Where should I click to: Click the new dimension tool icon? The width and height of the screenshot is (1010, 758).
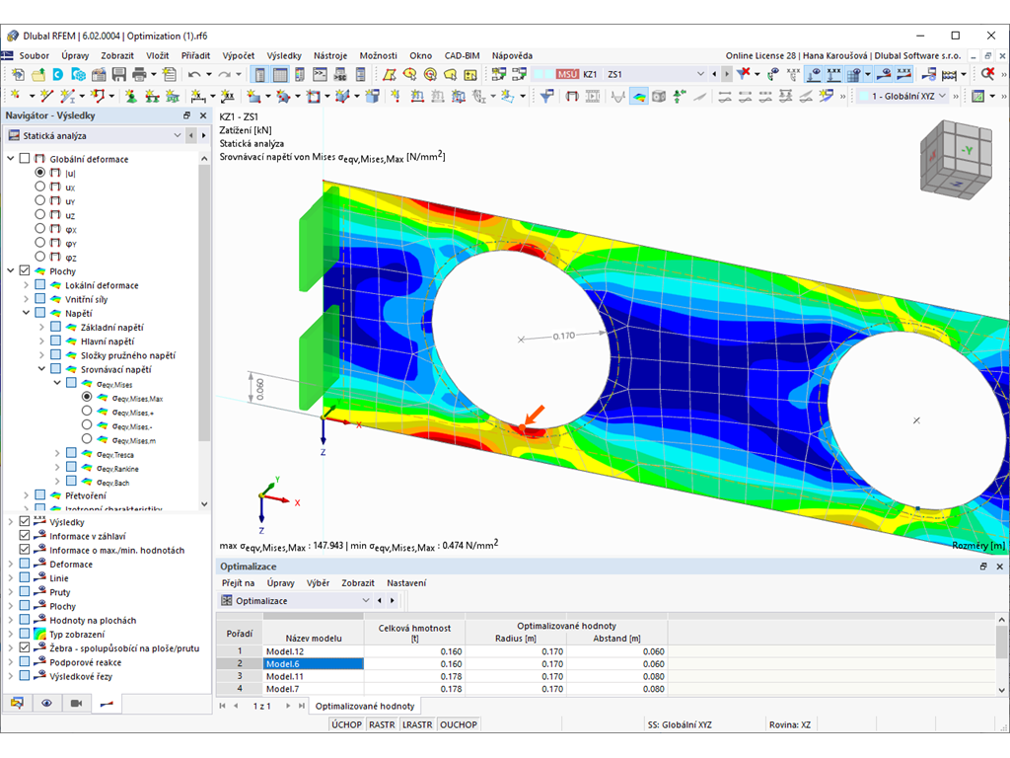198,97
